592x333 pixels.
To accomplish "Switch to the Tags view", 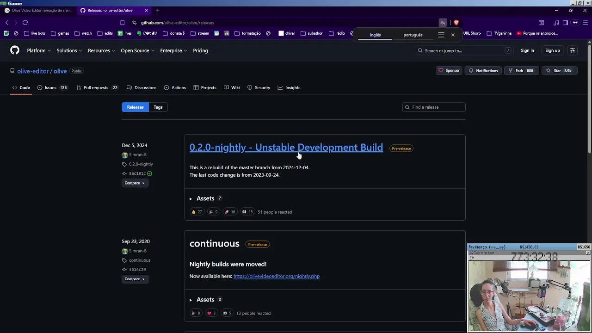I will (158, 107).
